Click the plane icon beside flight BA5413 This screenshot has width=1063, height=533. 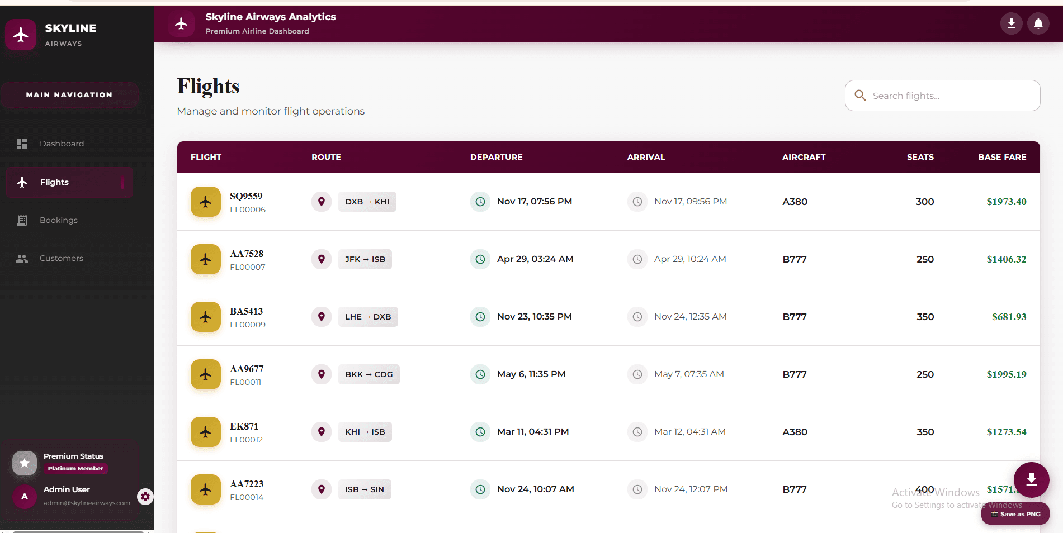pos(205,317)
